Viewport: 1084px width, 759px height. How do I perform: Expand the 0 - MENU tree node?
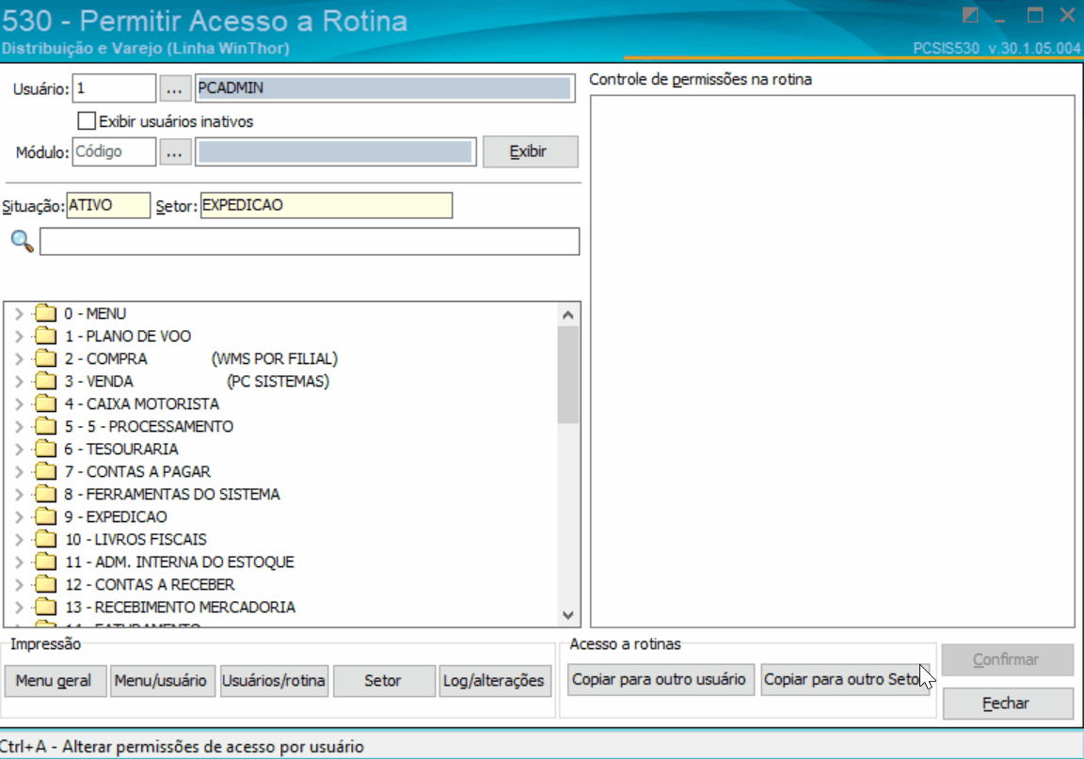pos(20,314)
